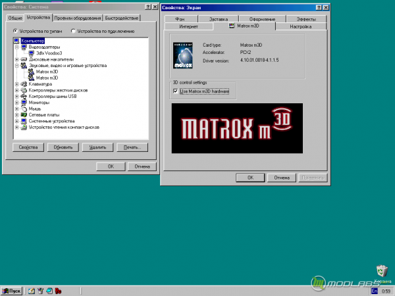Click the Matrox logo thumbnail beside Card type
Screen dimensions: 395x296
(x=183, y=55)
